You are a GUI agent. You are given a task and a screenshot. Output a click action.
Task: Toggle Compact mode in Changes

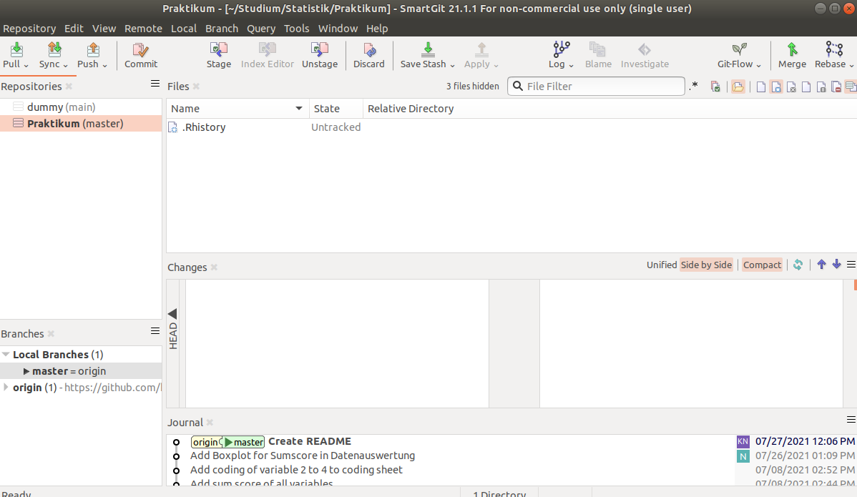(x=762, y=265)
